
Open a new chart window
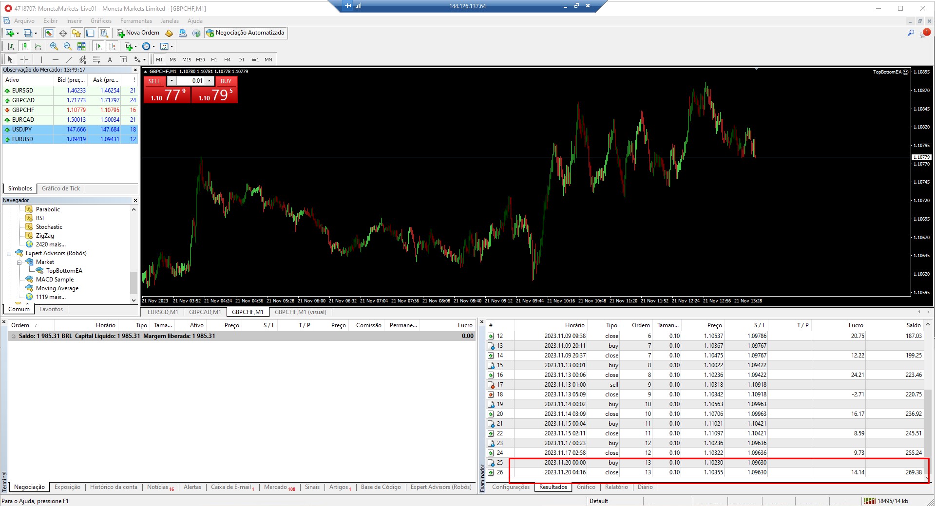[10, 33]
